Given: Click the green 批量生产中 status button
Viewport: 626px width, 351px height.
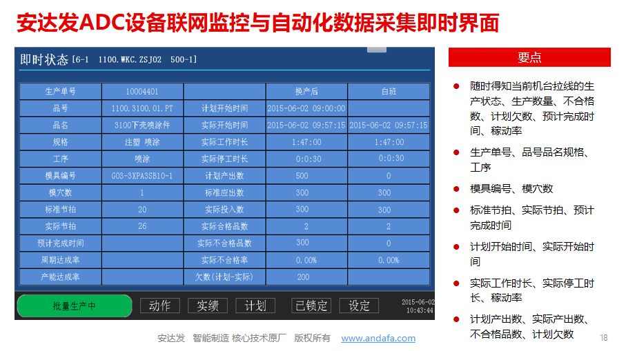Looking at the screenshot, I should coord(75,306).
